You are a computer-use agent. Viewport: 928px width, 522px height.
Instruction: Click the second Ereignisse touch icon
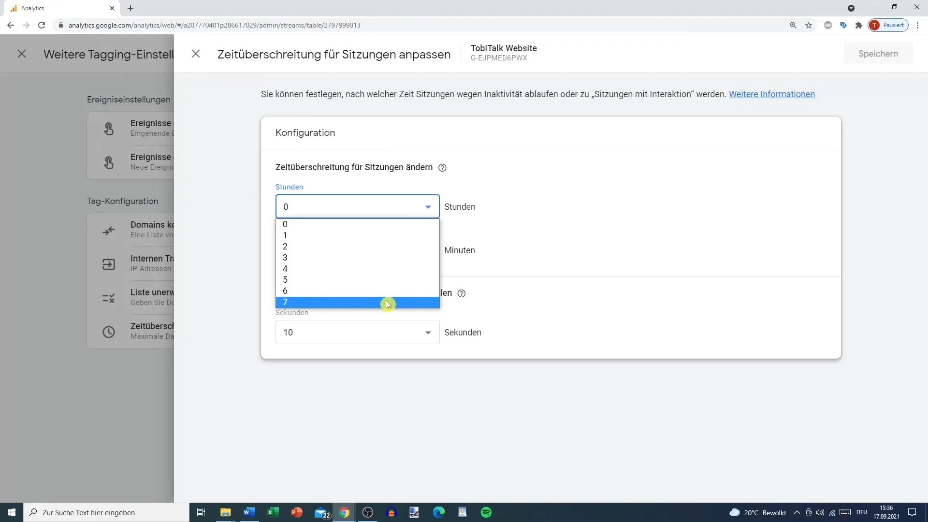pos(109,162)
